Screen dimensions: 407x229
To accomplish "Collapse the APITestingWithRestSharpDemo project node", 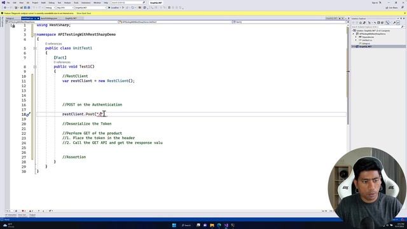I will tap(354, 34).
